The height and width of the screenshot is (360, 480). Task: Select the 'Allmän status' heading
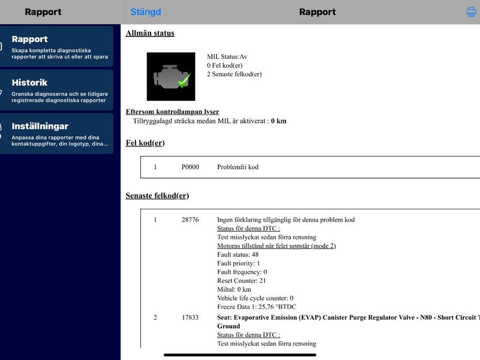(x=150, y=33)
